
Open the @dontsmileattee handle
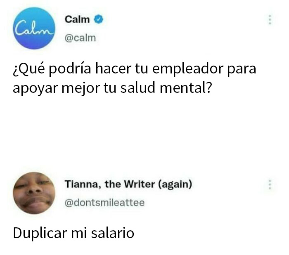104,203
